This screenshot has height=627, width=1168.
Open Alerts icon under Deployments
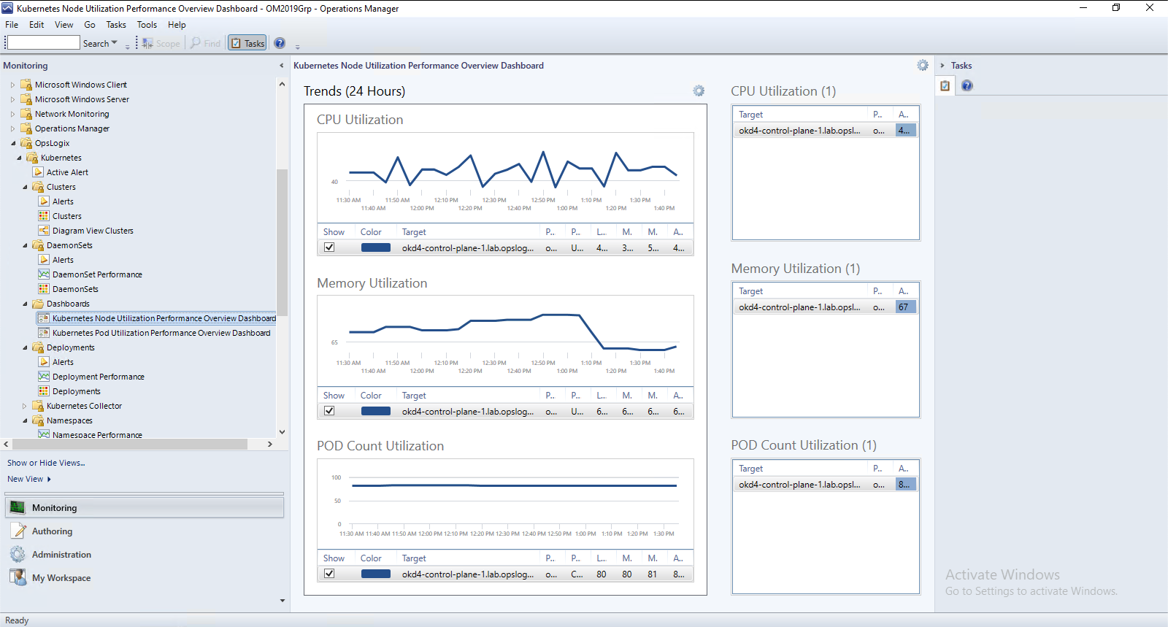pyautogui.click(x=44, y=362)
